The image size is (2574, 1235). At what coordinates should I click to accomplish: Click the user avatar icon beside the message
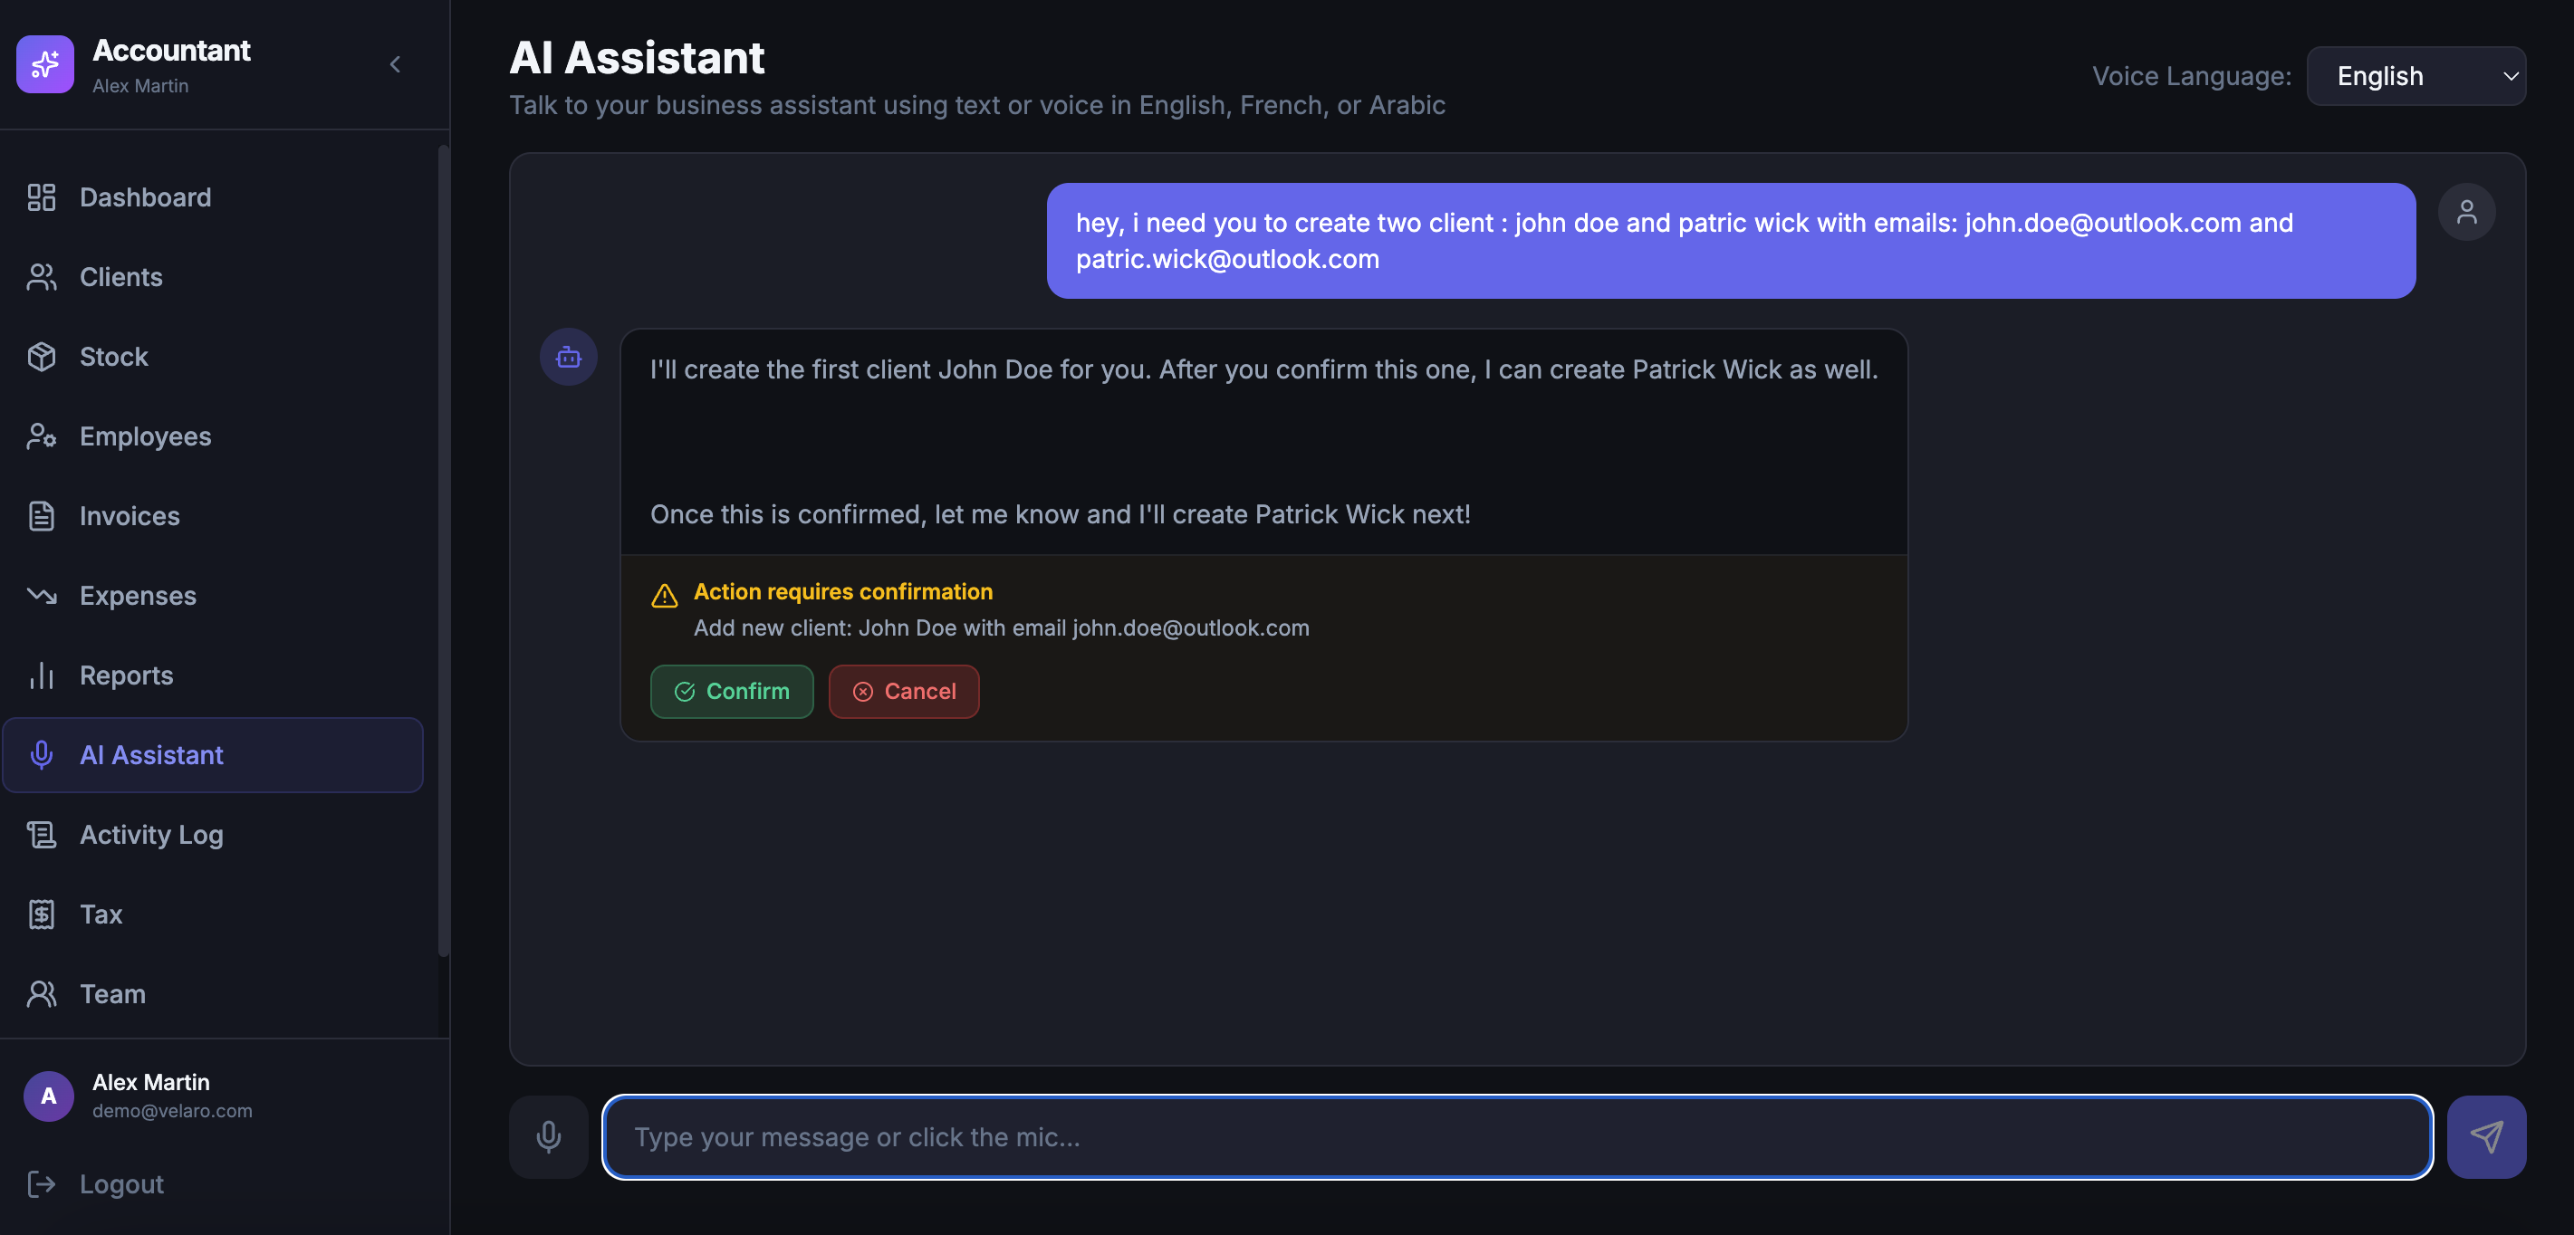2466,212
